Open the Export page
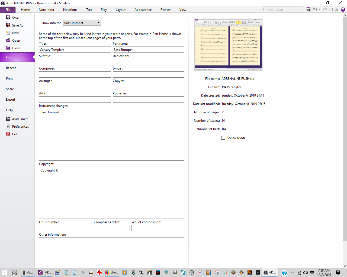 tap(17, 100)
